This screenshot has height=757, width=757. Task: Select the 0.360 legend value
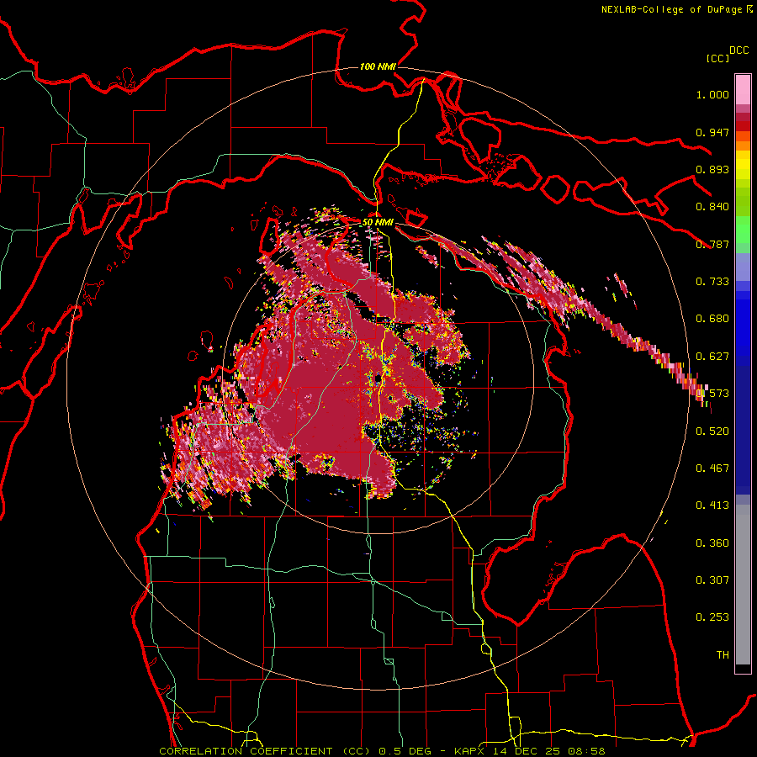point(712,543)
